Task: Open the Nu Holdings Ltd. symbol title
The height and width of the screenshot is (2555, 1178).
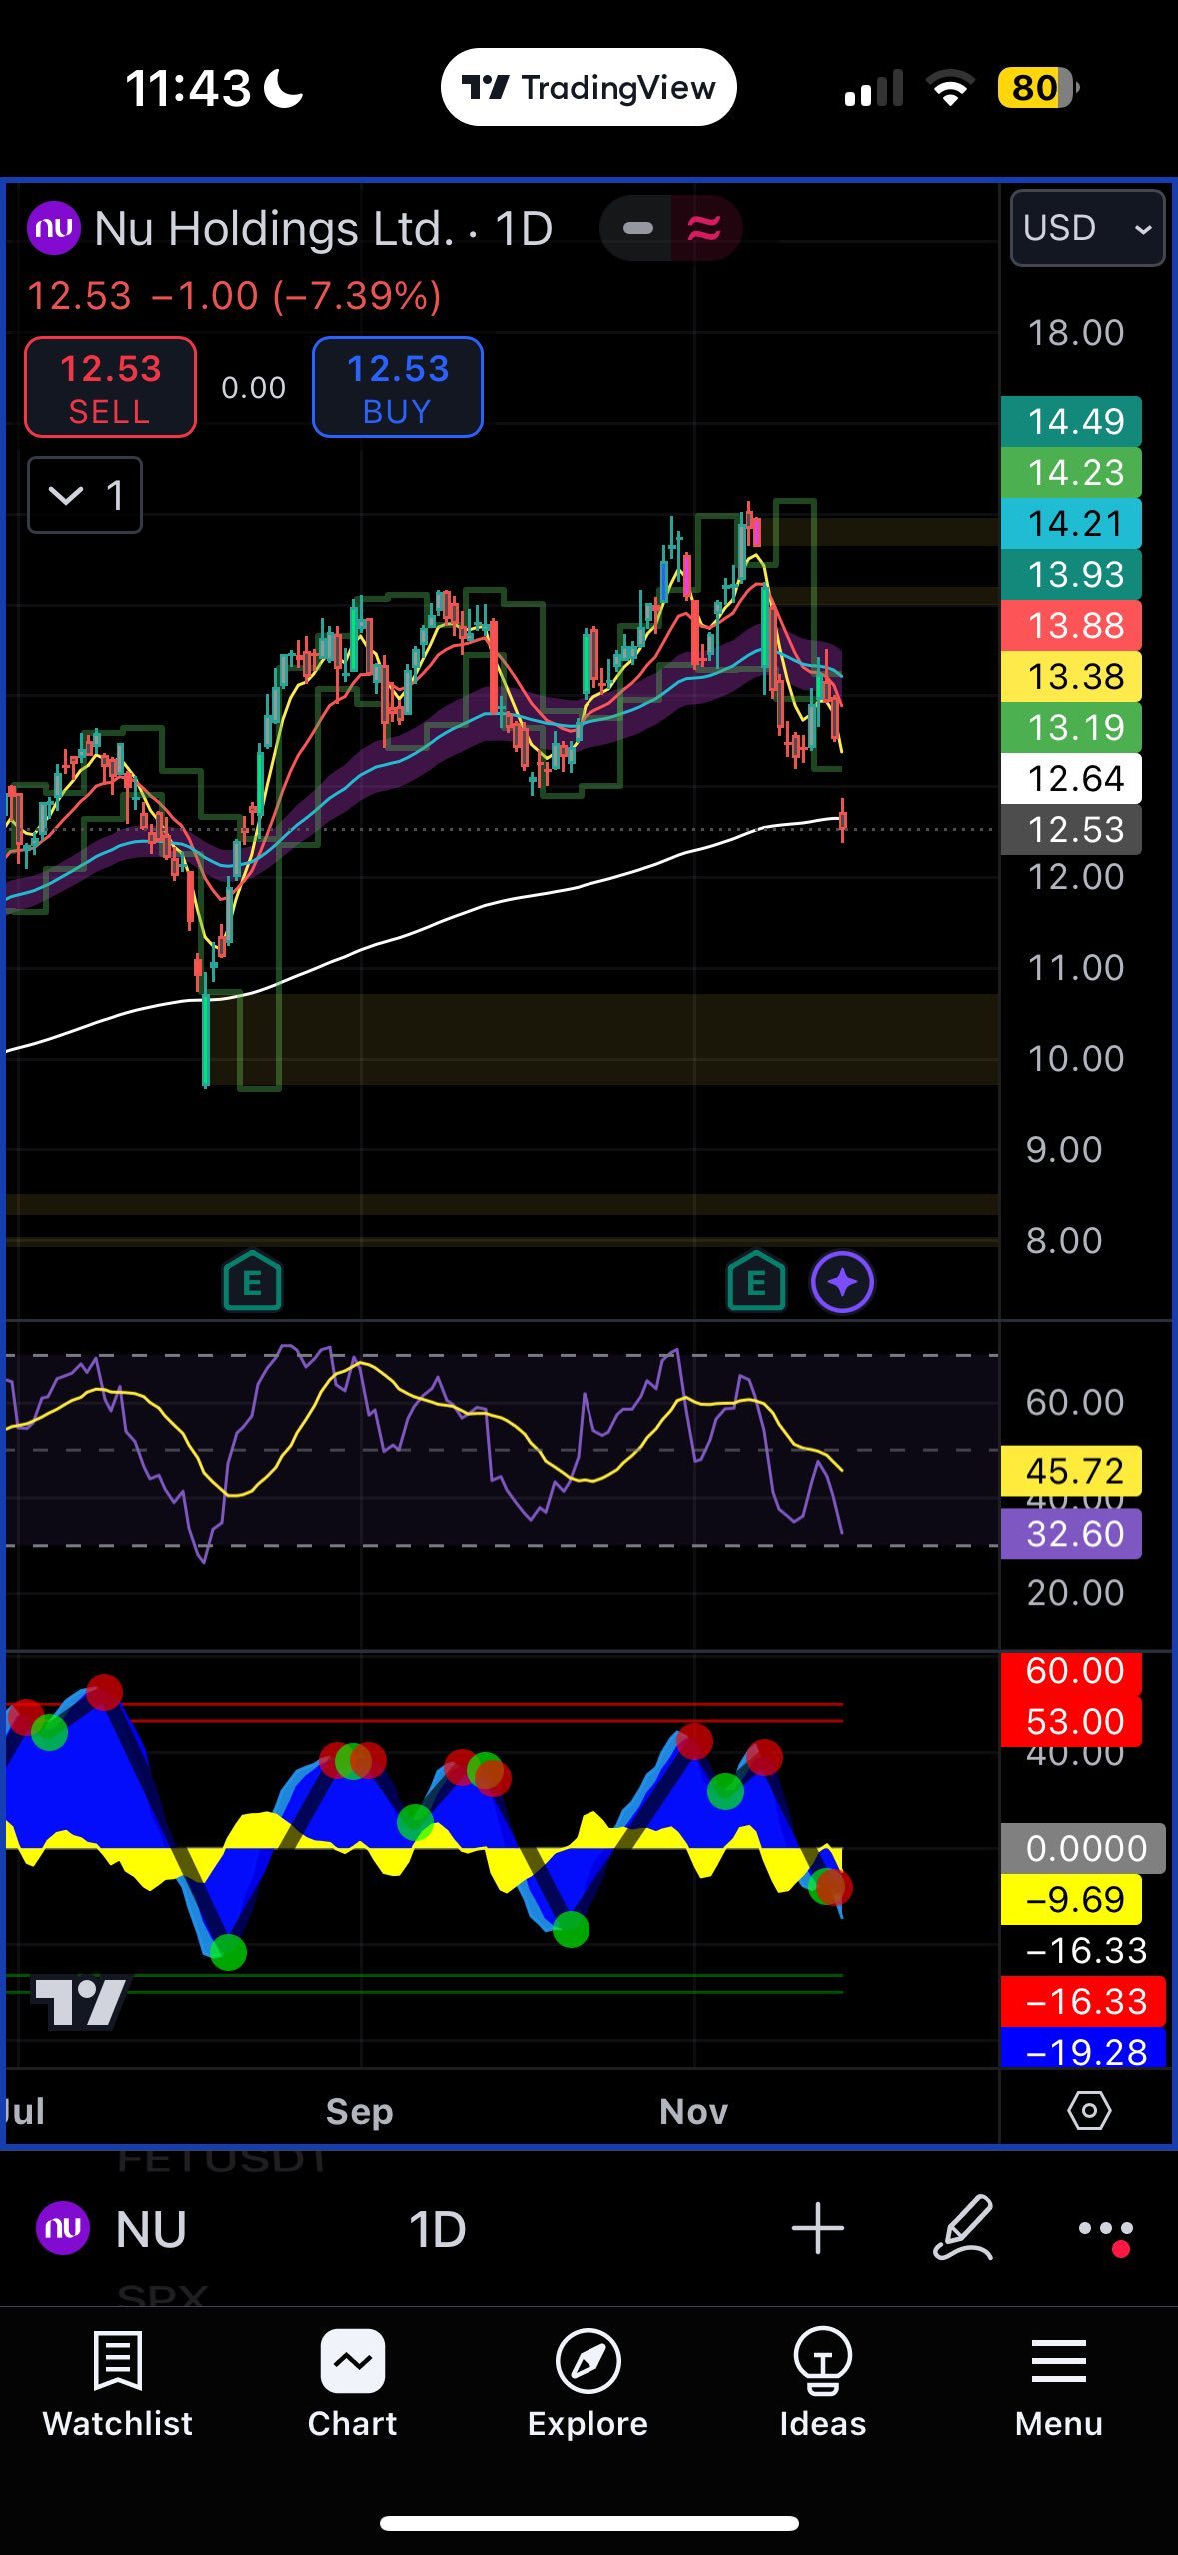Action: [274, 229]
